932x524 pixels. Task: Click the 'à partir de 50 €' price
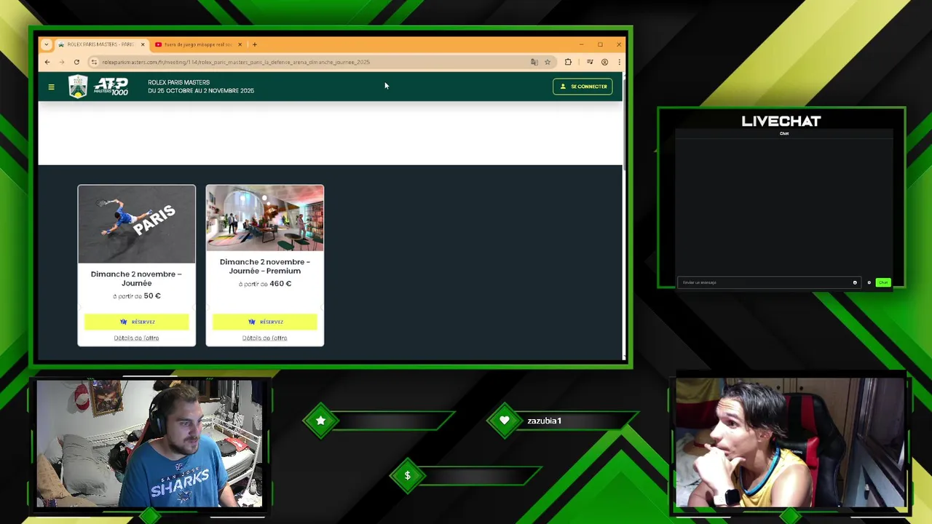tap(136, 296)
